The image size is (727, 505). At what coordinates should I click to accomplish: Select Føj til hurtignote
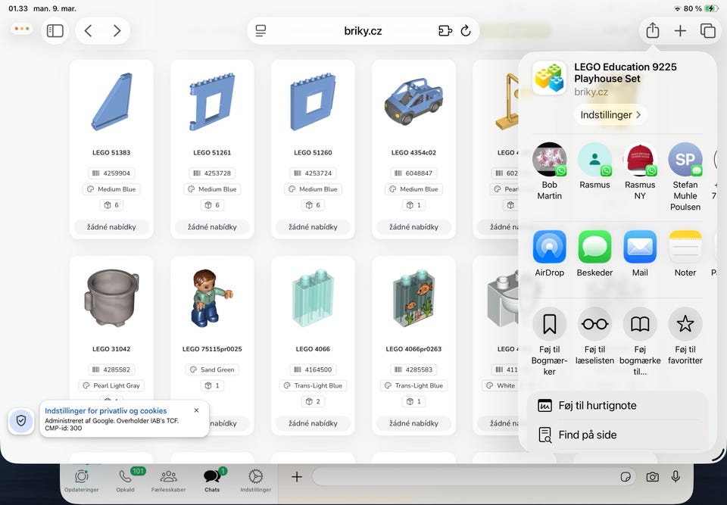point(618,405)
